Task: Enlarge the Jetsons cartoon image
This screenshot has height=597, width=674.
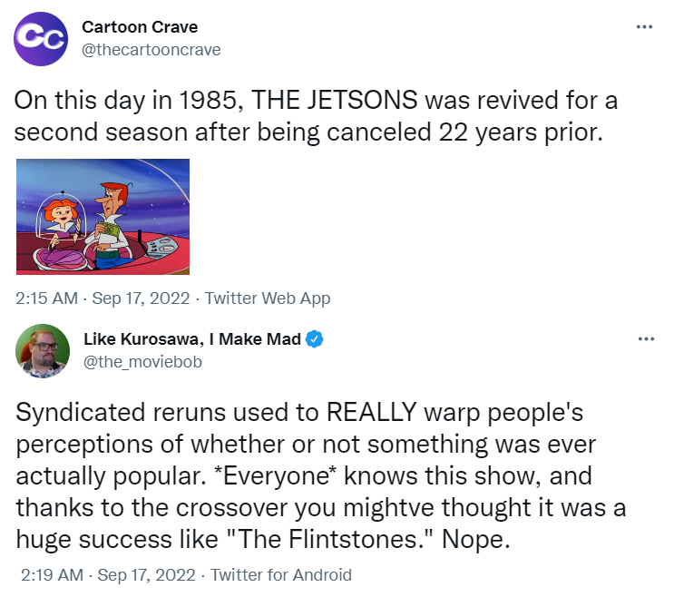Action: click(x=103, y=215)
